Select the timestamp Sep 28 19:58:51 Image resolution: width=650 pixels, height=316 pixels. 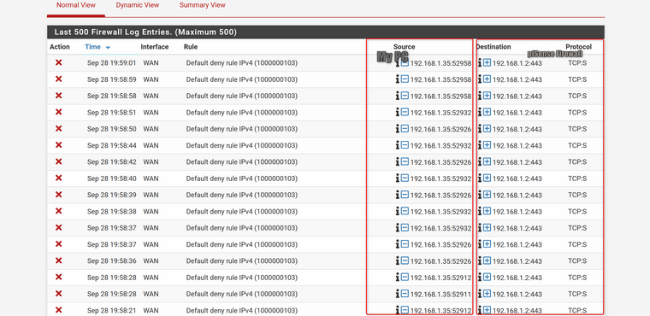[111, 112]
